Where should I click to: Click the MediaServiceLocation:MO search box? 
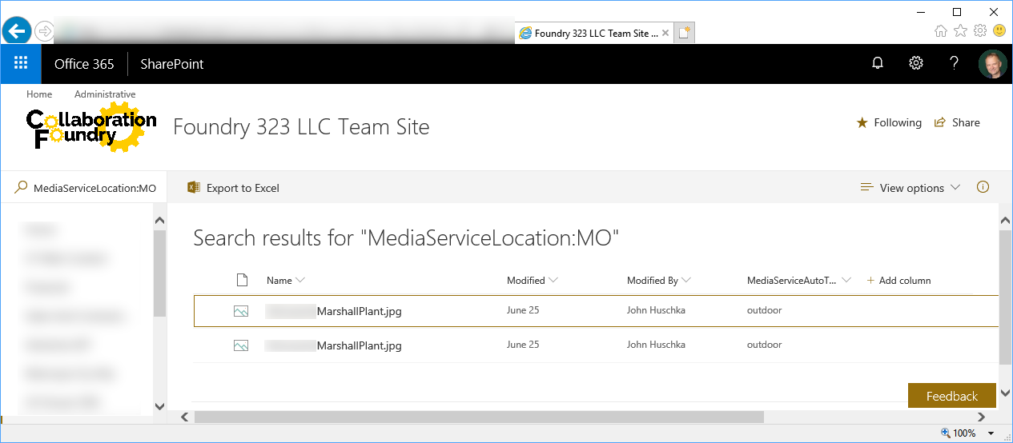click(94, 188)
